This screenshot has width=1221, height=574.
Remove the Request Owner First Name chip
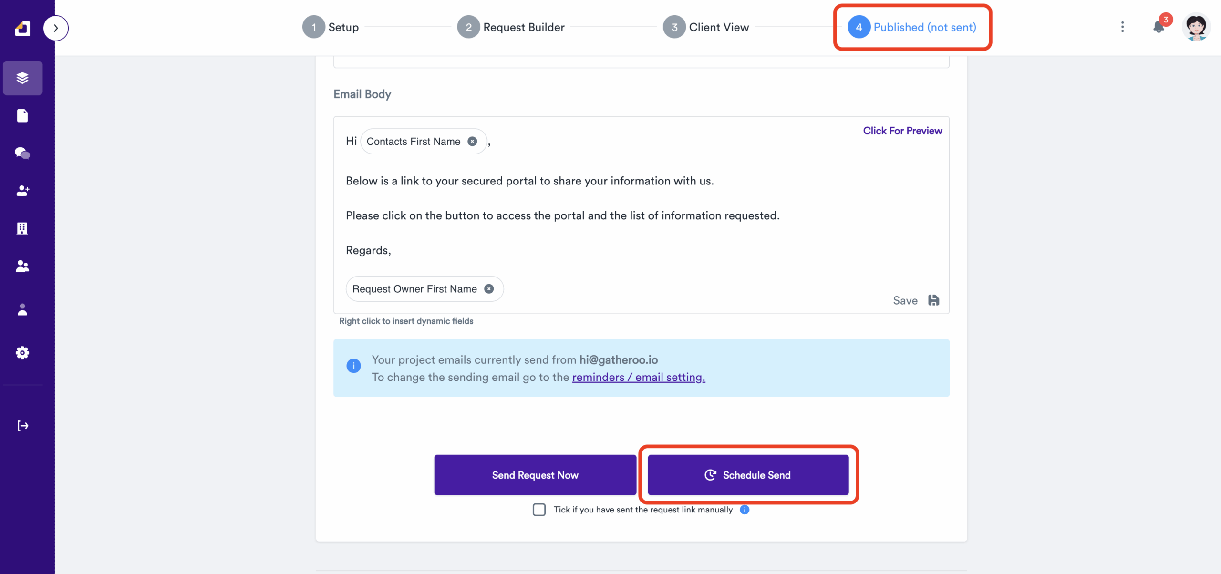click(x=489, y=289)
